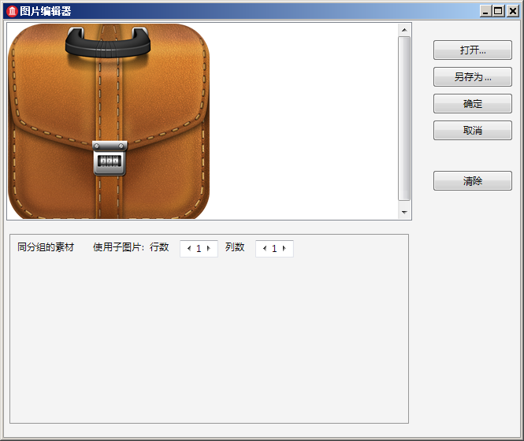Click the preview scrollbar down arrow
This screenshot has height=441, width=524.
[x=404, y=213]
